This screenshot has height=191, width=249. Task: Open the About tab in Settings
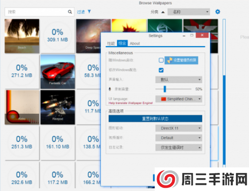(135, 43)
